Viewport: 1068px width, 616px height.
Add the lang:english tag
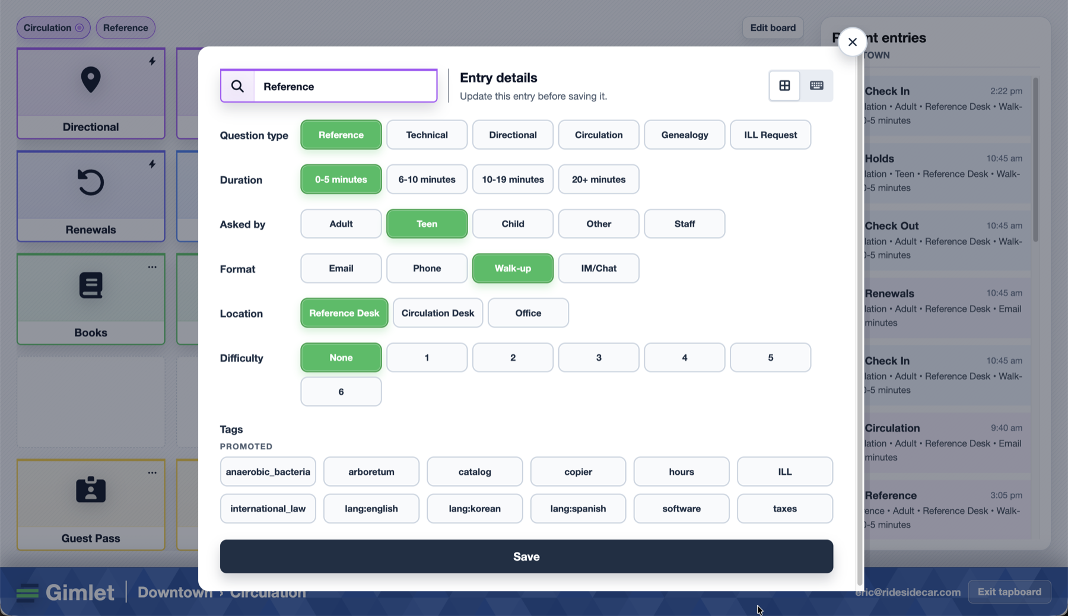pyautogui.click(x=371, y=509)
